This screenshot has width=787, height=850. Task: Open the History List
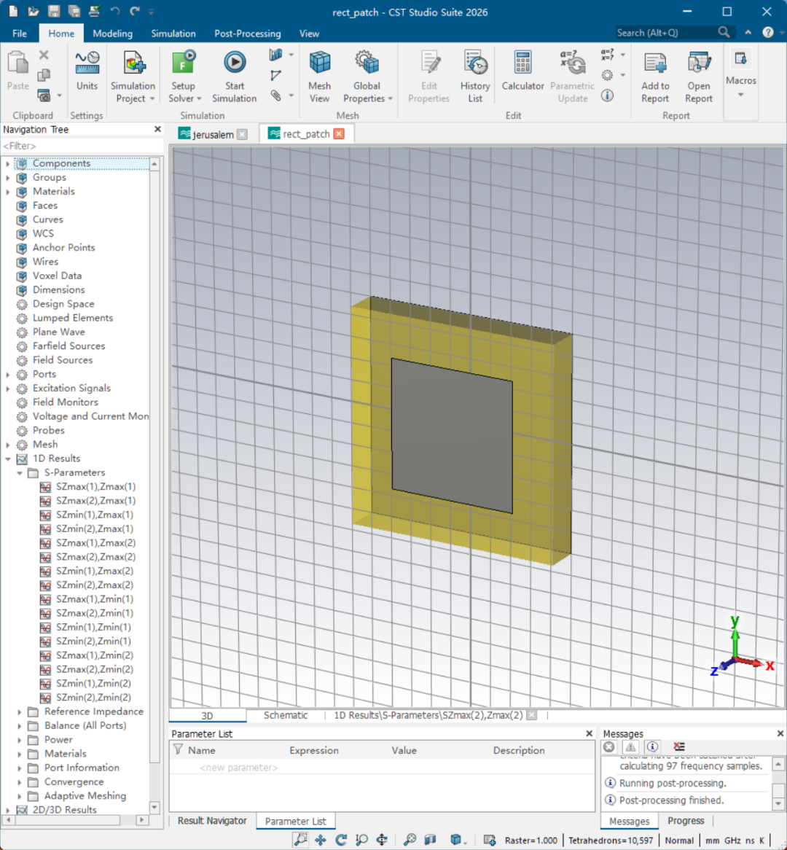[x=475, y=63]
